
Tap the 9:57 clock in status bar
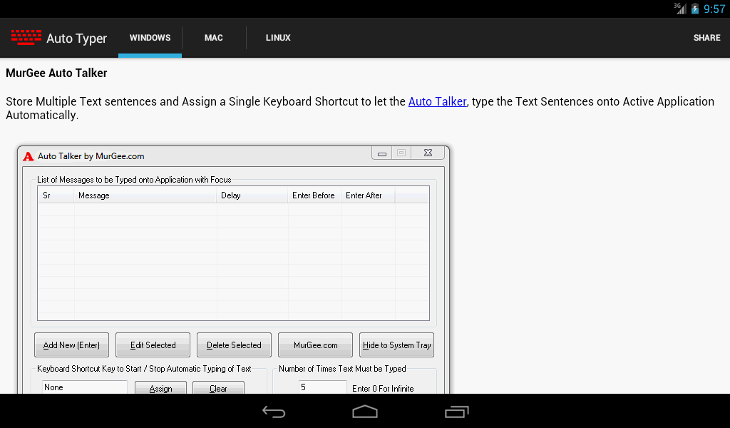[x=714, y=9]
